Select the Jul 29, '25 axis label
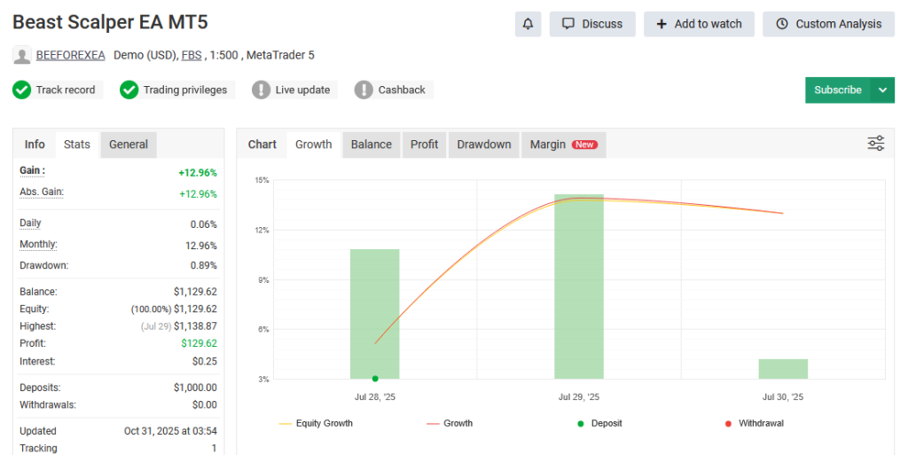 tap(579, 397)
